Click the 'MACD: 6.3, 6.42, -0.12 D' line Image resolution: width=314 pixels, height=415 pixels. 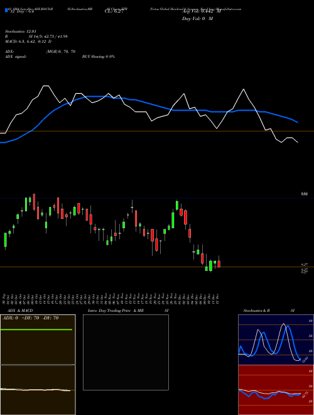tap(28, 41)
